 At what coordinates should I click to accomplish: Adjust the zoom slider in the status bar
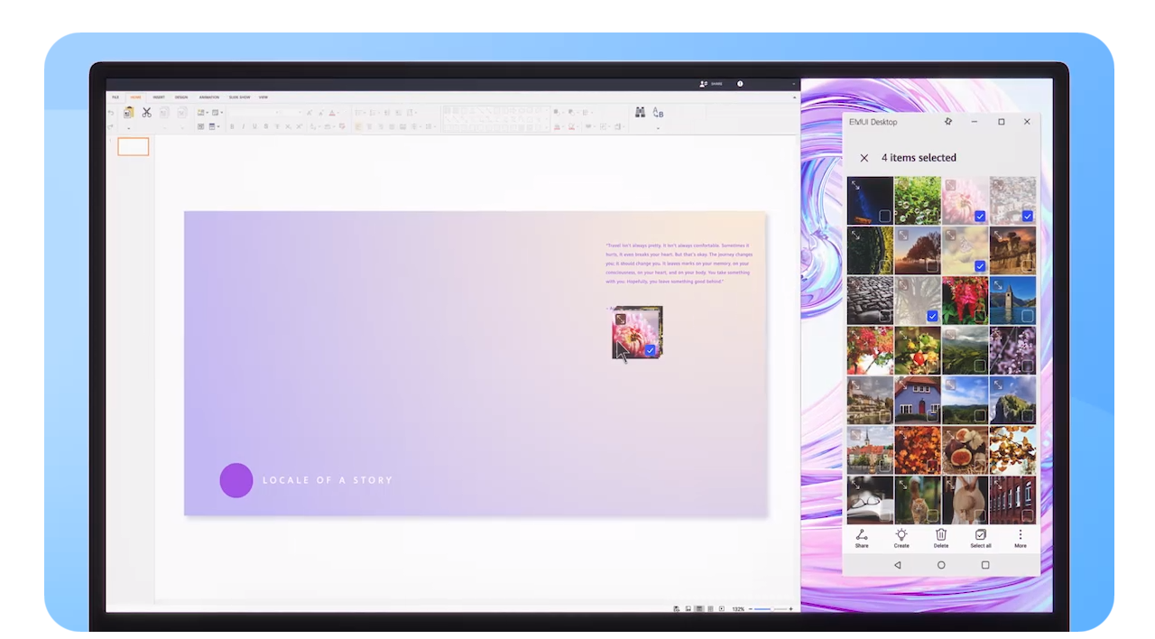click(772, 609)
